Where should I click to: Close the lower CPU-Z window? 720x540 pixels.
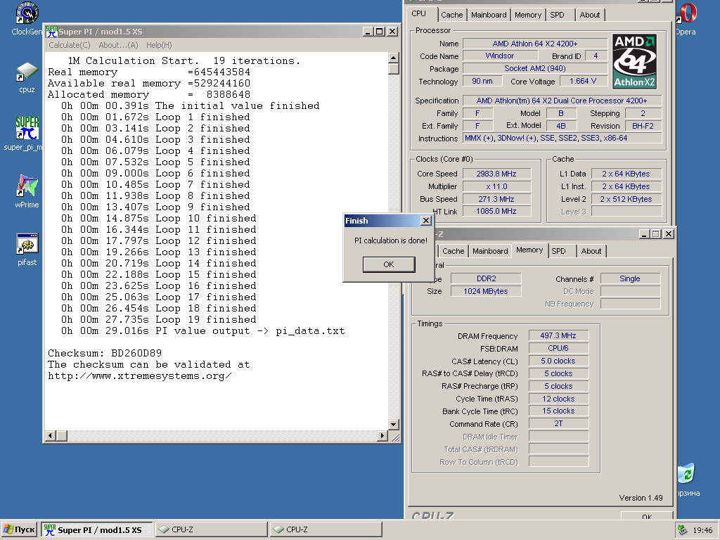[669, 234]
